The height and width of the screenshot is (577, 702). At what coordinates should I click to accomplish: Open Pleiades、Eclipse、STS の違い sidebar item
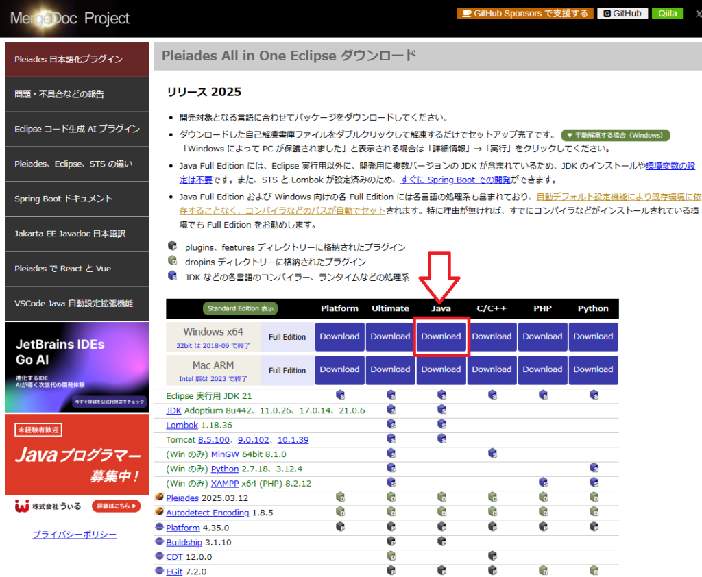[77, 164]
